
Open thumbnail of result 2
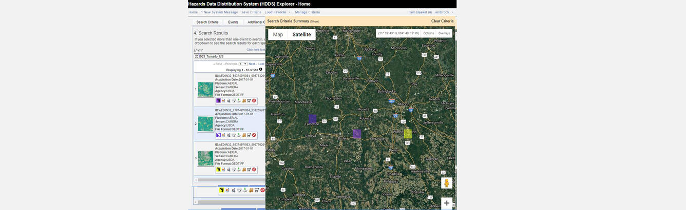coord(206,124)
